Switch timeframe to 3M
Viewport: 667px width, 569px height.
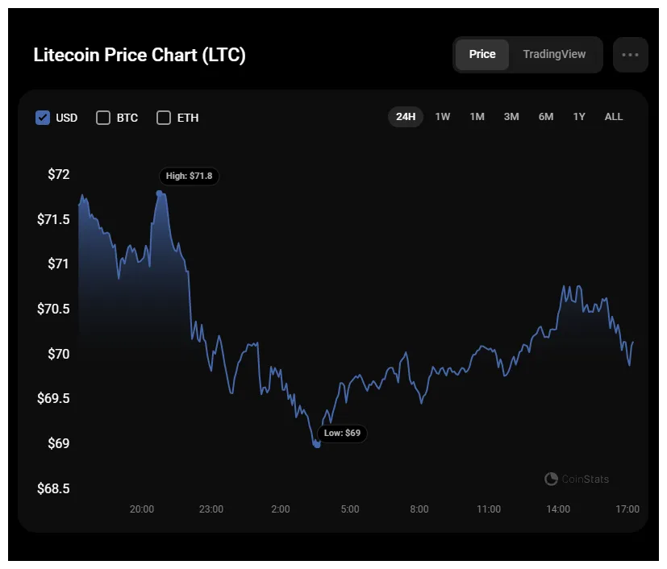tap(511, 117)
